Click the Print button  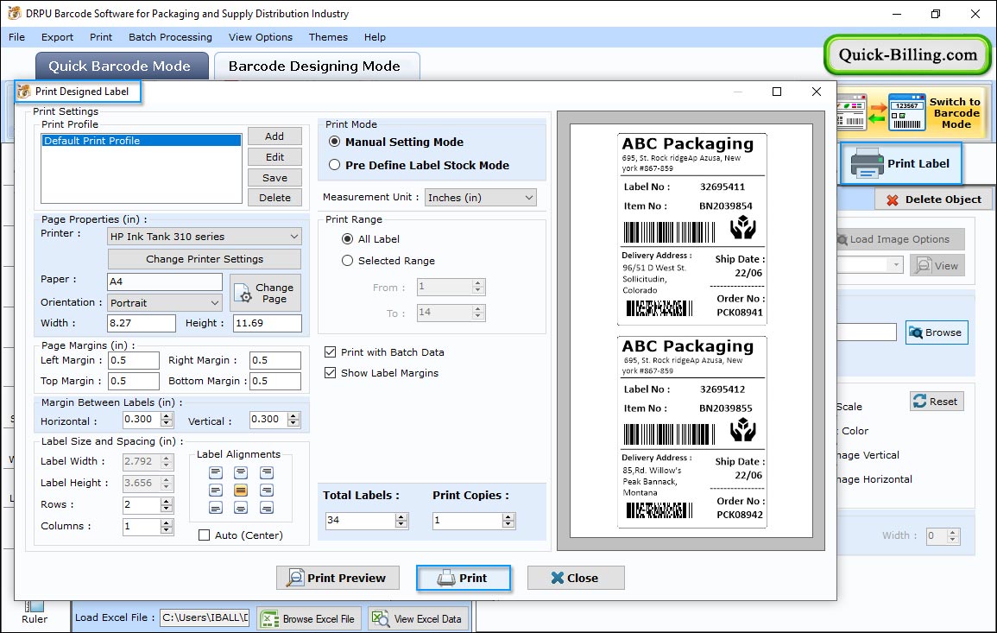point(464,578)
